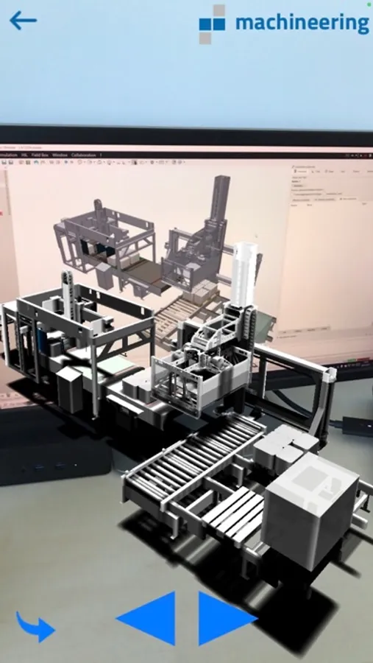This screenshot has width=373, height=663.
Task: Open Window menu on the monitor window
Action: click(x=60, y=155)
